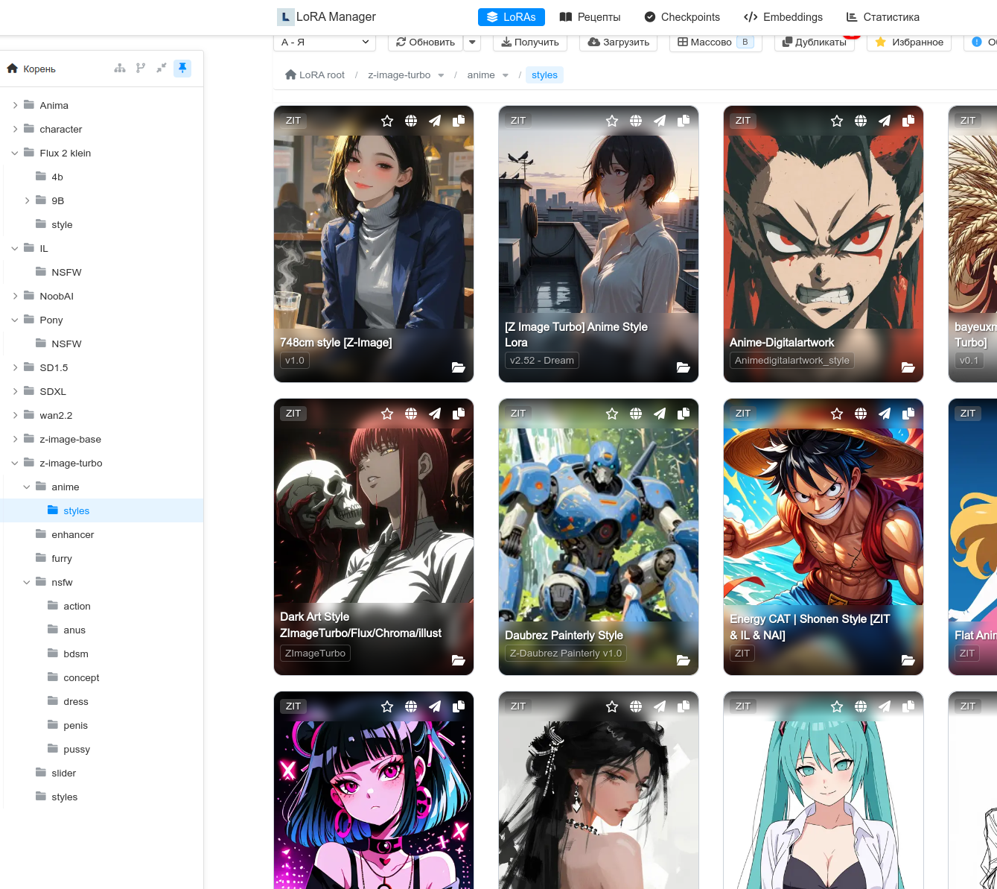The image size is (997, 889).
Task: Open the folder icon on 748cm style card
Action: click(459, 367)
